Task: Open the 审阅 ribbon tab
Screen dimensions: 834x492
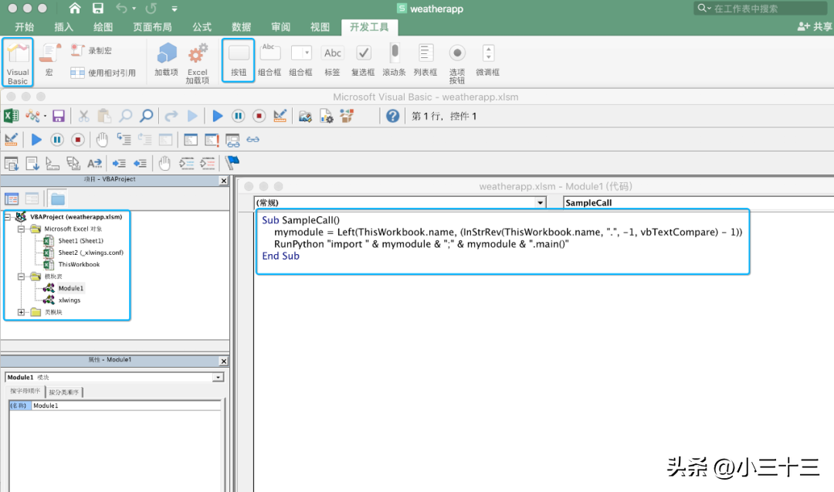Action: 281,27
